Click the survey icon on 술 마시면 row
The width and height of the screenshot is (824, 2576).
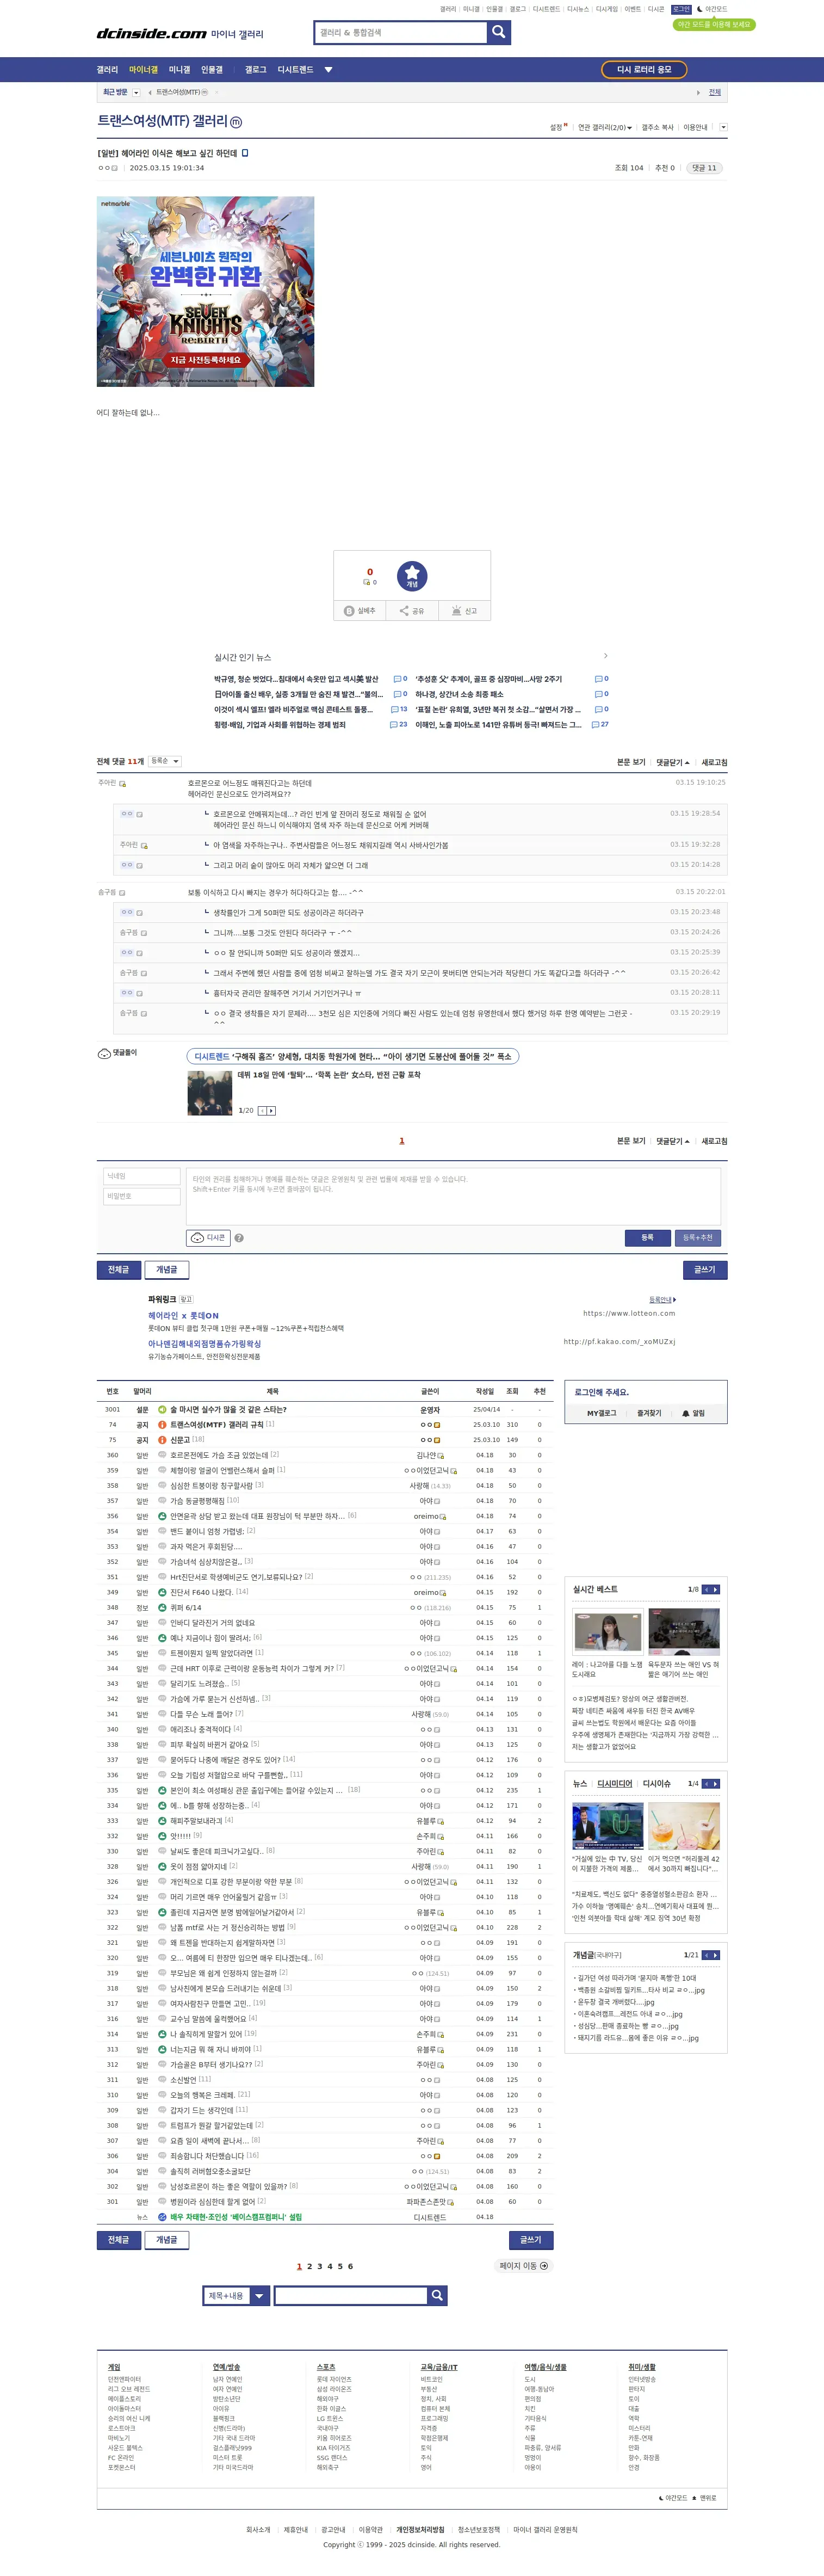tap(162, 1409)
